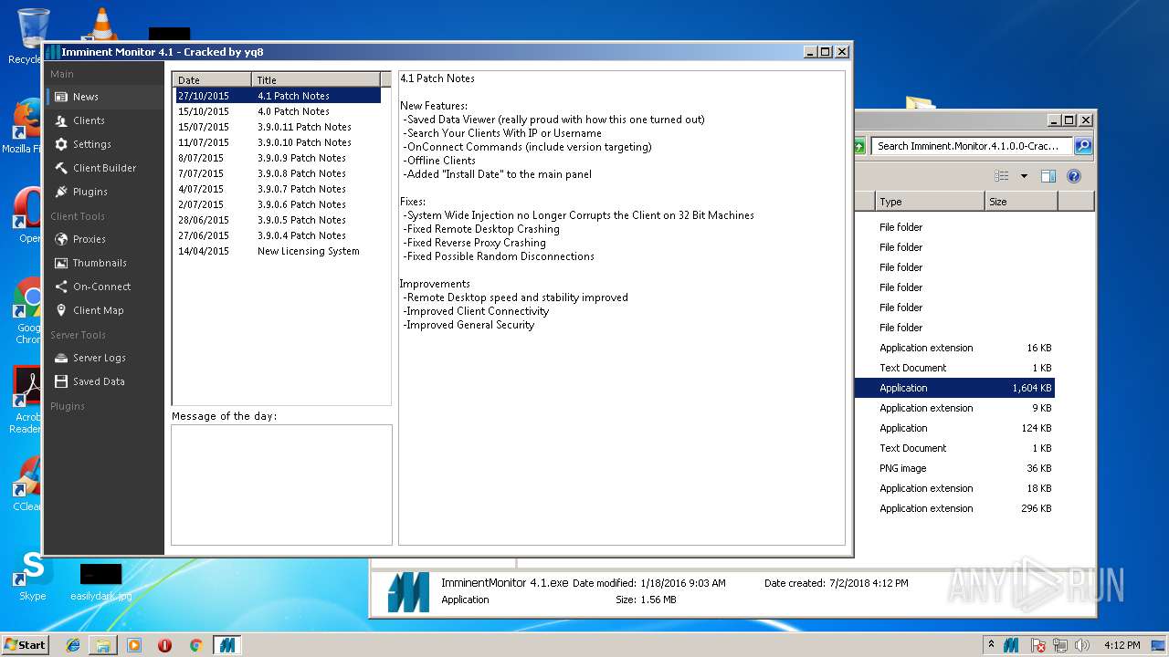Open Windows Media Player from taskbar

point(134,645)
